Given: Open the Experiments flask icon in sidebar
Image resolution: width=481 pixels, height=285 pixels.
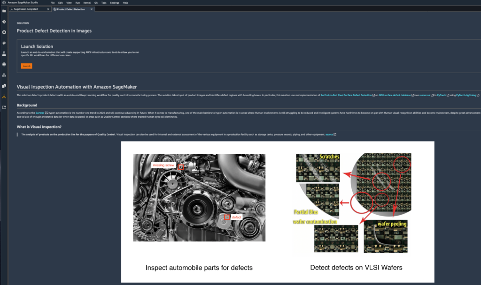Looking at the screenshot, I should 4,53.
